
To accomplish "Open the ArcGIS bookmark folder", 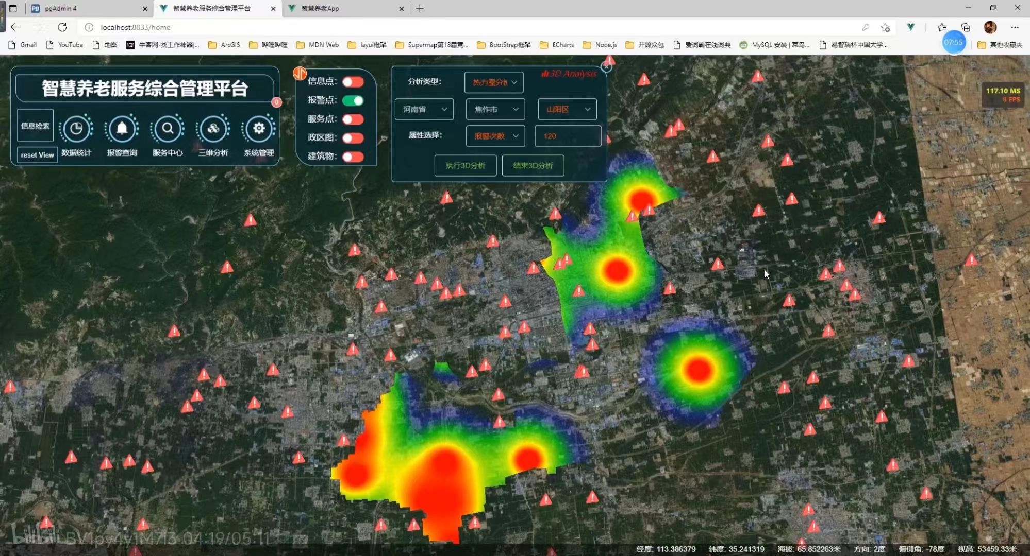I will pyautogui.click(x=224, y=45).
